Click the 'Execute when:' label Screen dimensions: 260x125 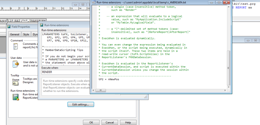click(50, 68)
